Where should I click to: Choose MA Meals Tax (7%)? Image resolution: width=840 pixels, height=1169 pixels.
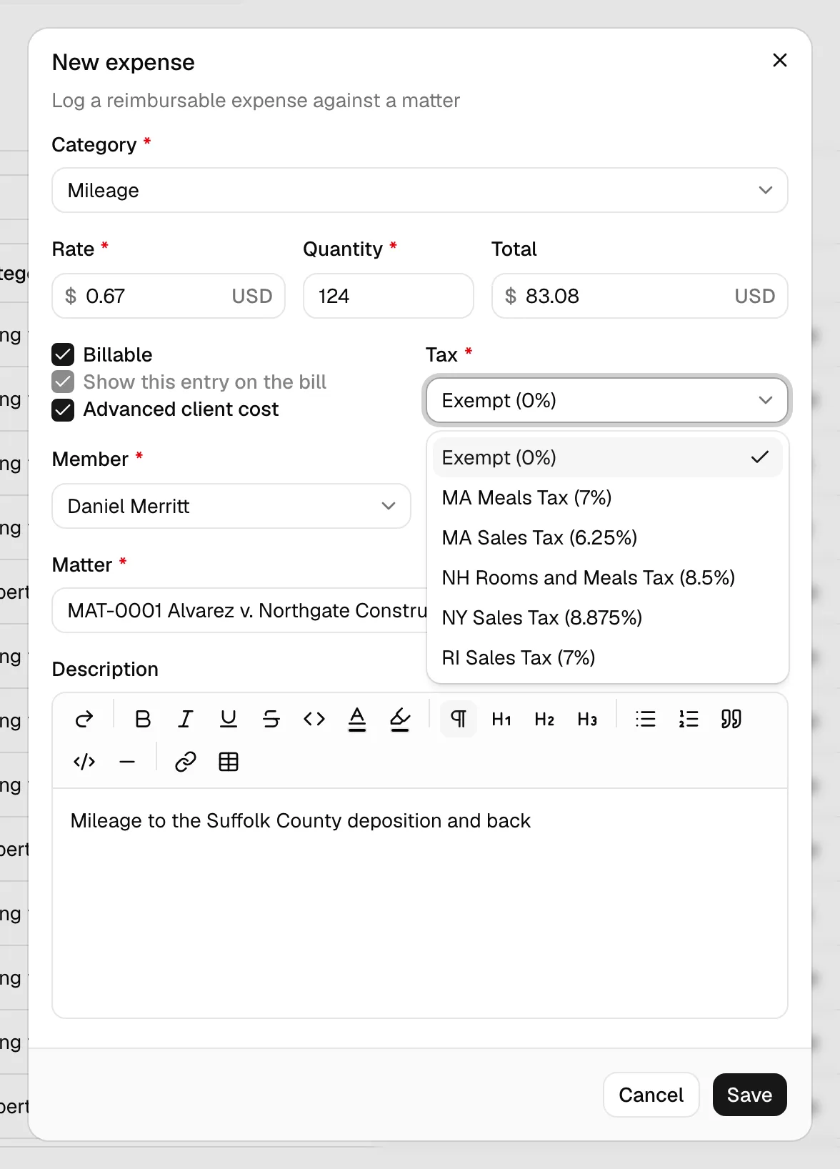pyautogui.click(x=608, y=497)
